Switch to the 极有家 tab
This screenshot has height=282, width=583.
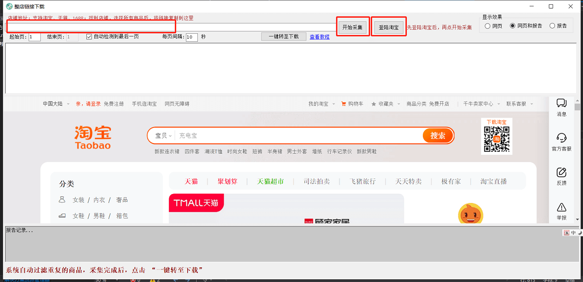[451, 181]
